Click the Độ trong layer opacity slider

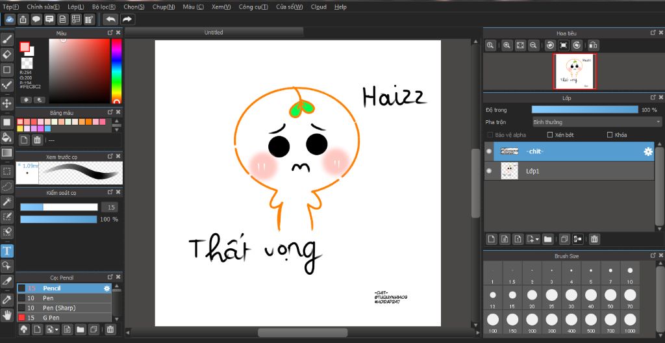(x=585, y=110)
